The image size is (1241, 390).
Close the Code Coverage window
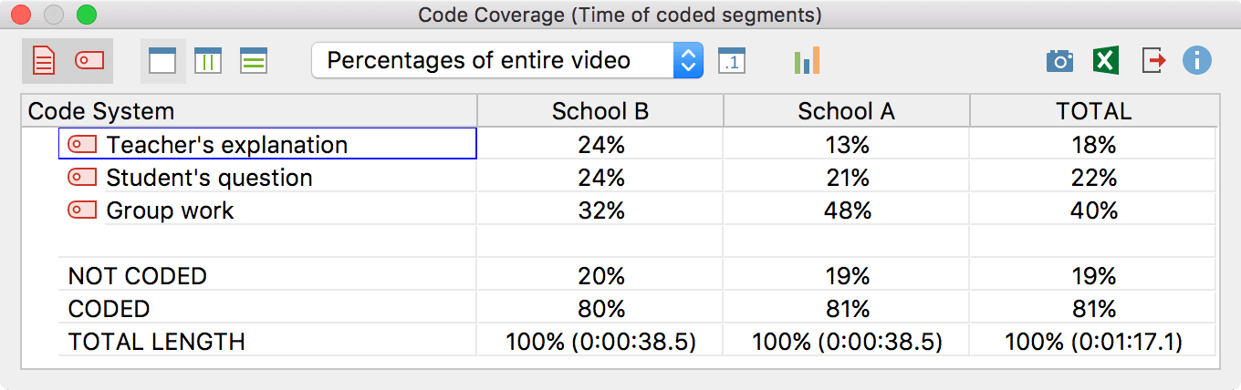coord(22,15)
